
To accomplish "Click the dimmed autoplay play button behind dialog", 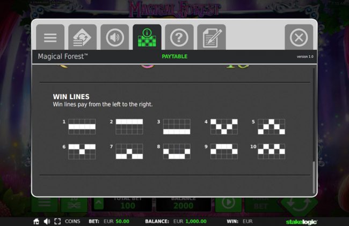I will pyautogui.click(x=228, y=204).
